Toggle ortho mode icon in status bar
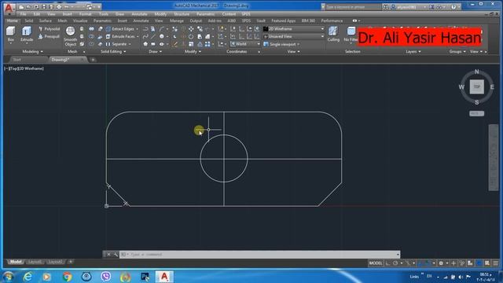This screenshot has height=283, width=503. coord(387,263)
